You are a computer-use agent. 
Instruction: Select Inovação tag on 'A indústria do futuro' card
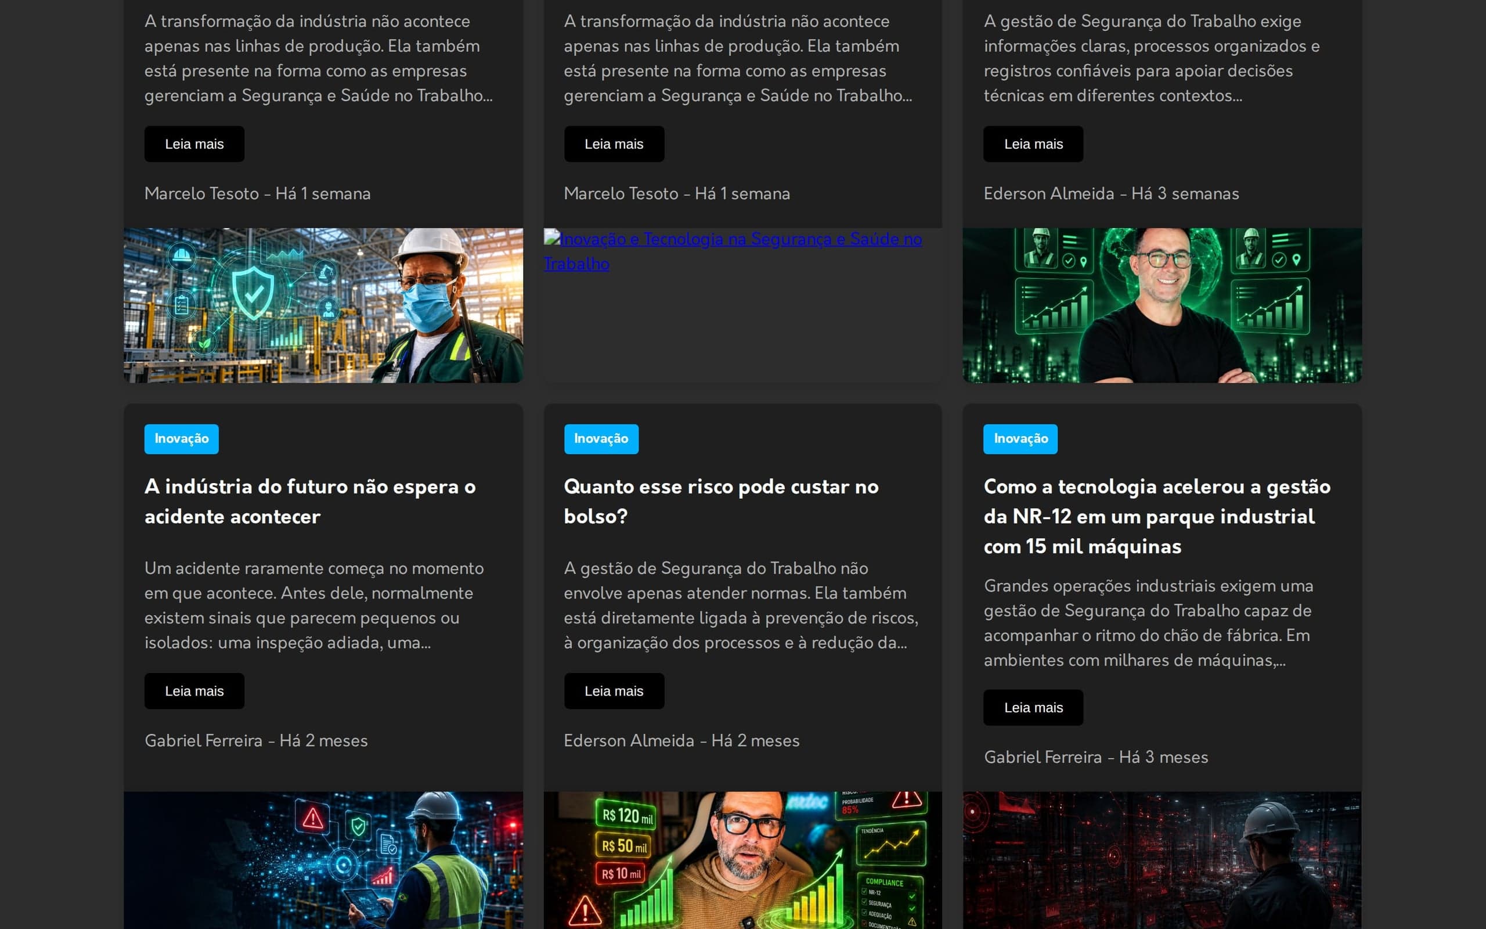point(181,439)
